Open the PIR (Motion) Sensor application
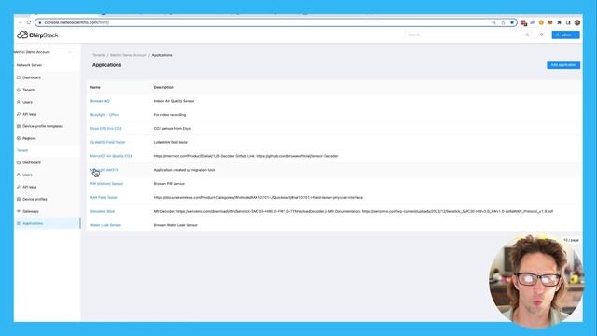Screen dimensions: 597x336 click(x=106, y=184)
